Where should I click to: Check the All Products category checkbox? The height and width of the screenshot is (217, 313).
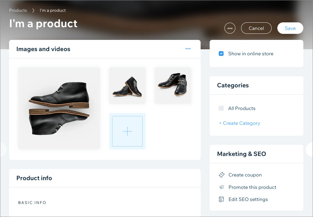(221, 108)
